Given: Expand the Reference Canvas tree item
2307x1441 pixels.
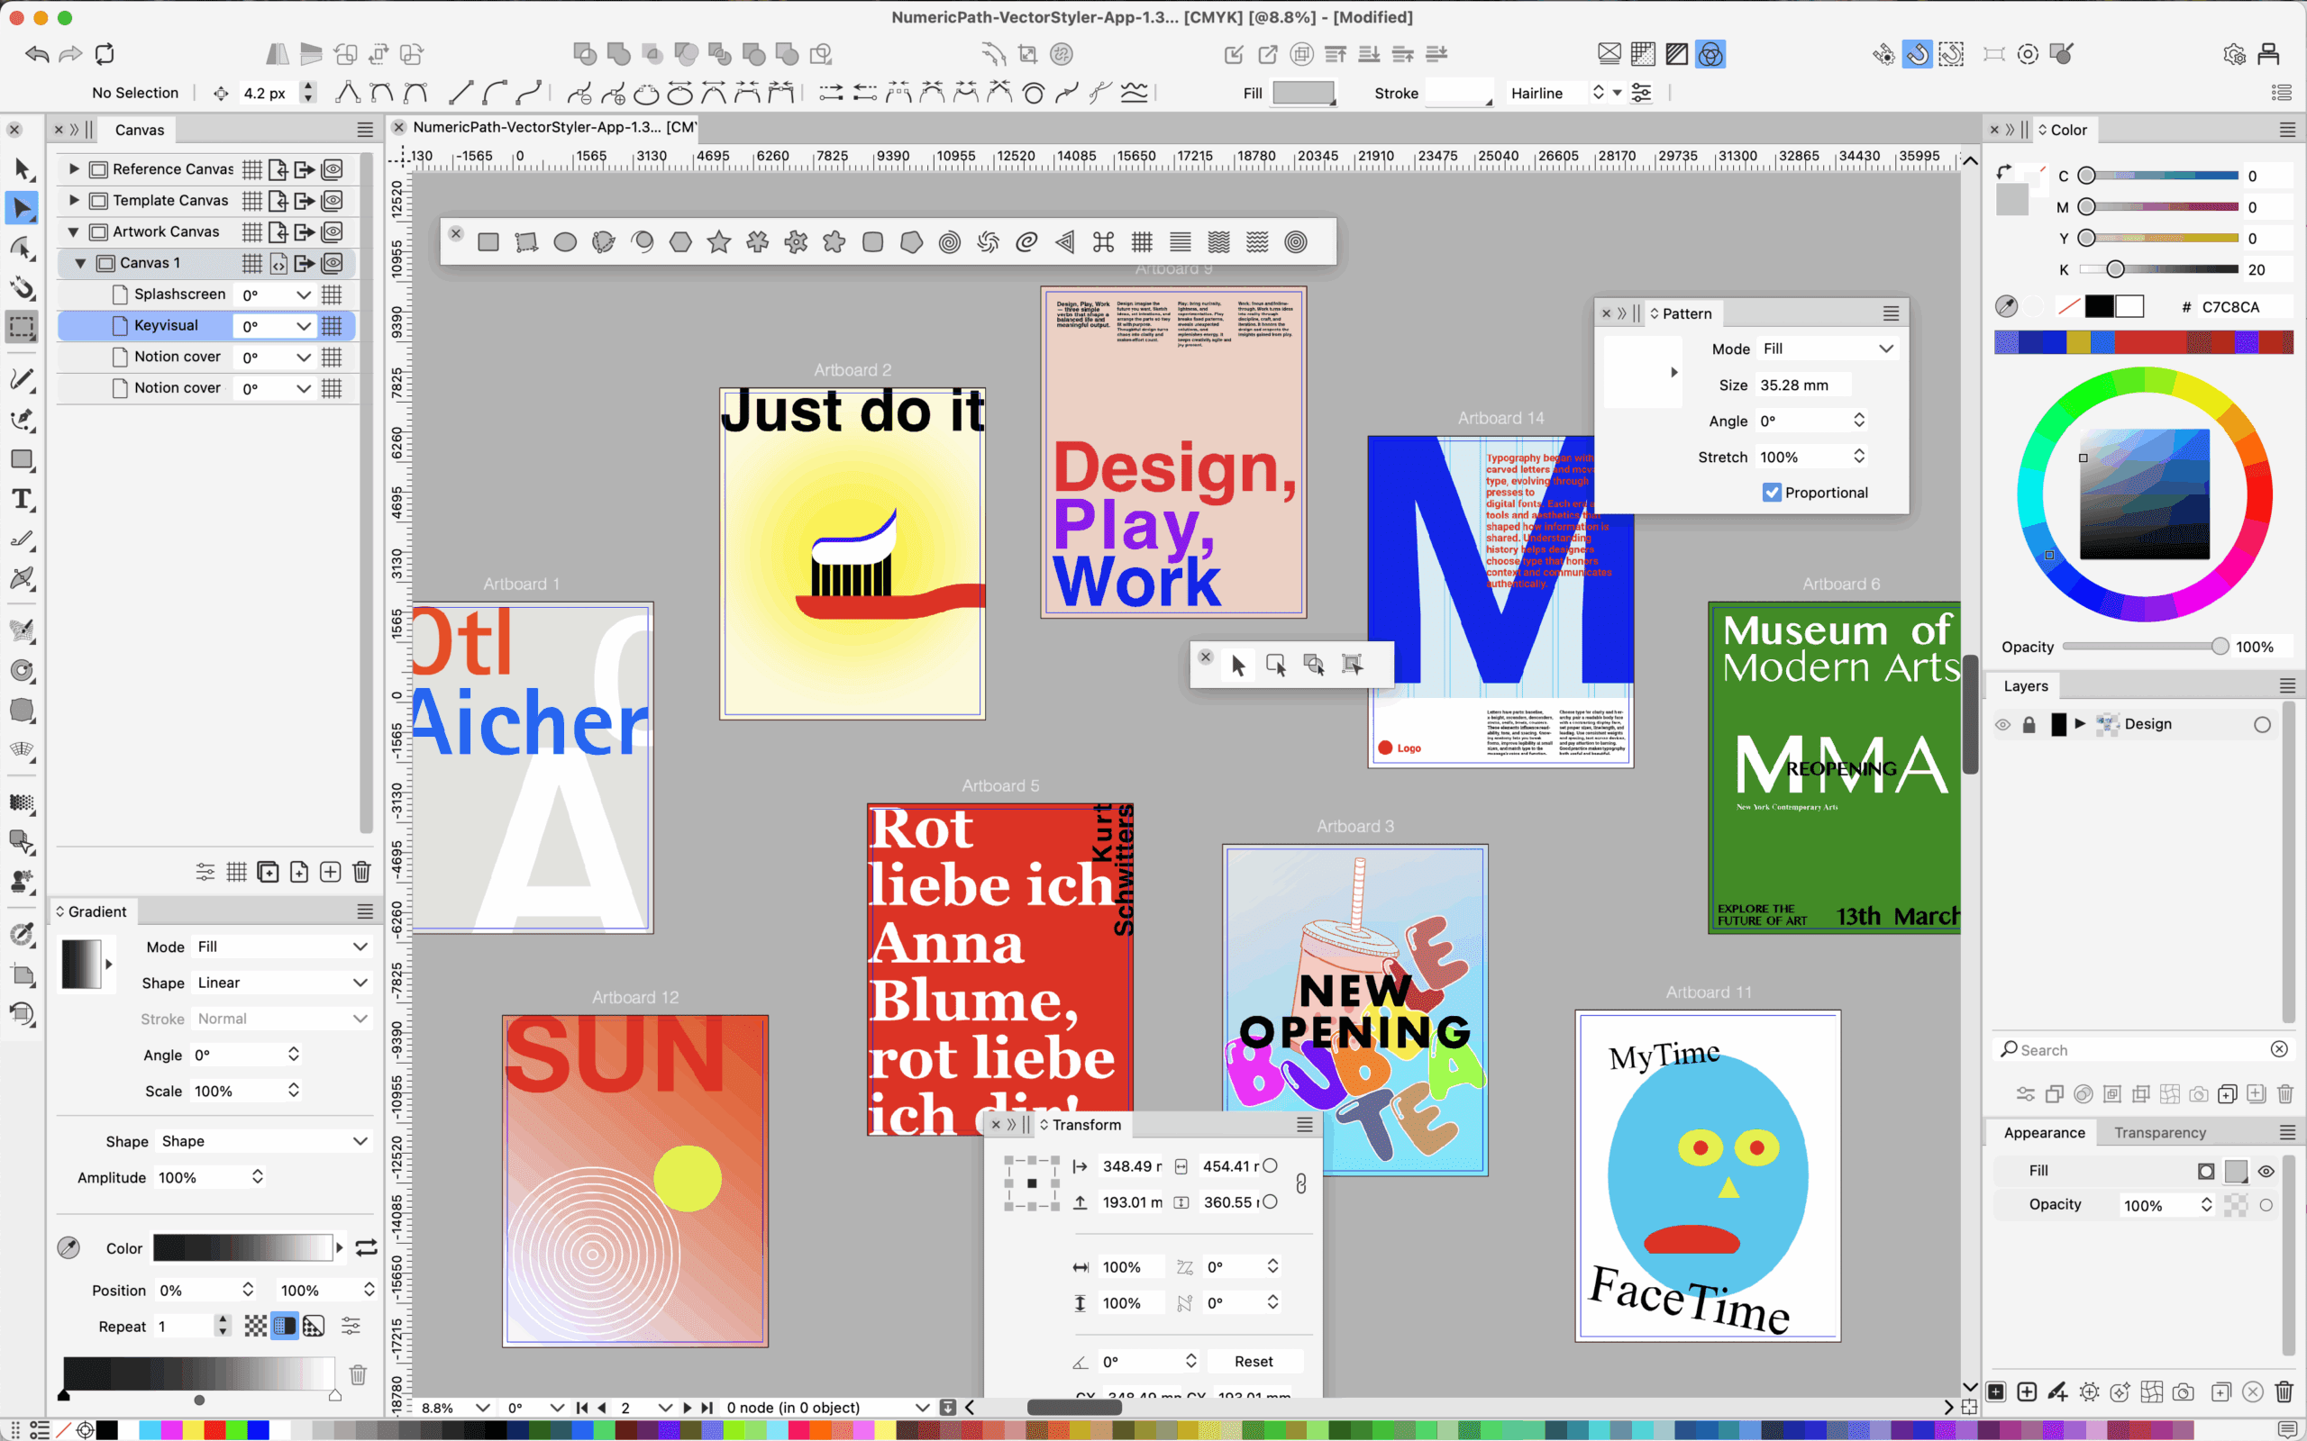Looking at the screenshot, I should tap(73, 168).
